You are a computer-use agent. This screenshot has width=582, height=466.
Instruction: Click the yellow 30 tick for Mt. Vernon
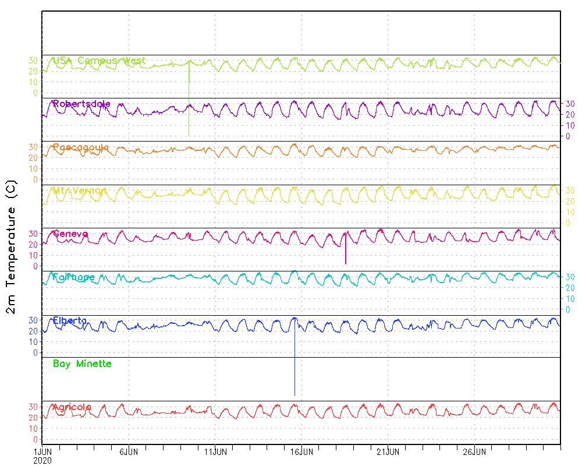[570, 190]
